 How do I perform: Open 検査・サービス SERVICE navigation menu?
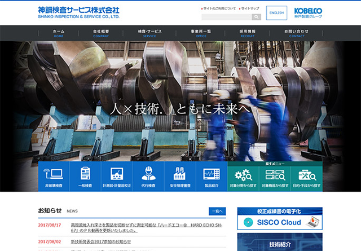point(149,33)
